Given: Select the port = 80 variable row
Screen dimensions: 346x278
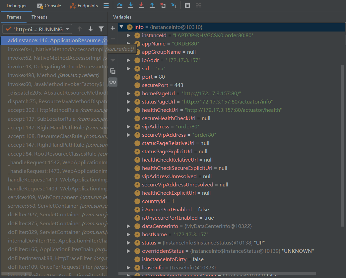Looking at the screenshot, I should coord(231,77).
